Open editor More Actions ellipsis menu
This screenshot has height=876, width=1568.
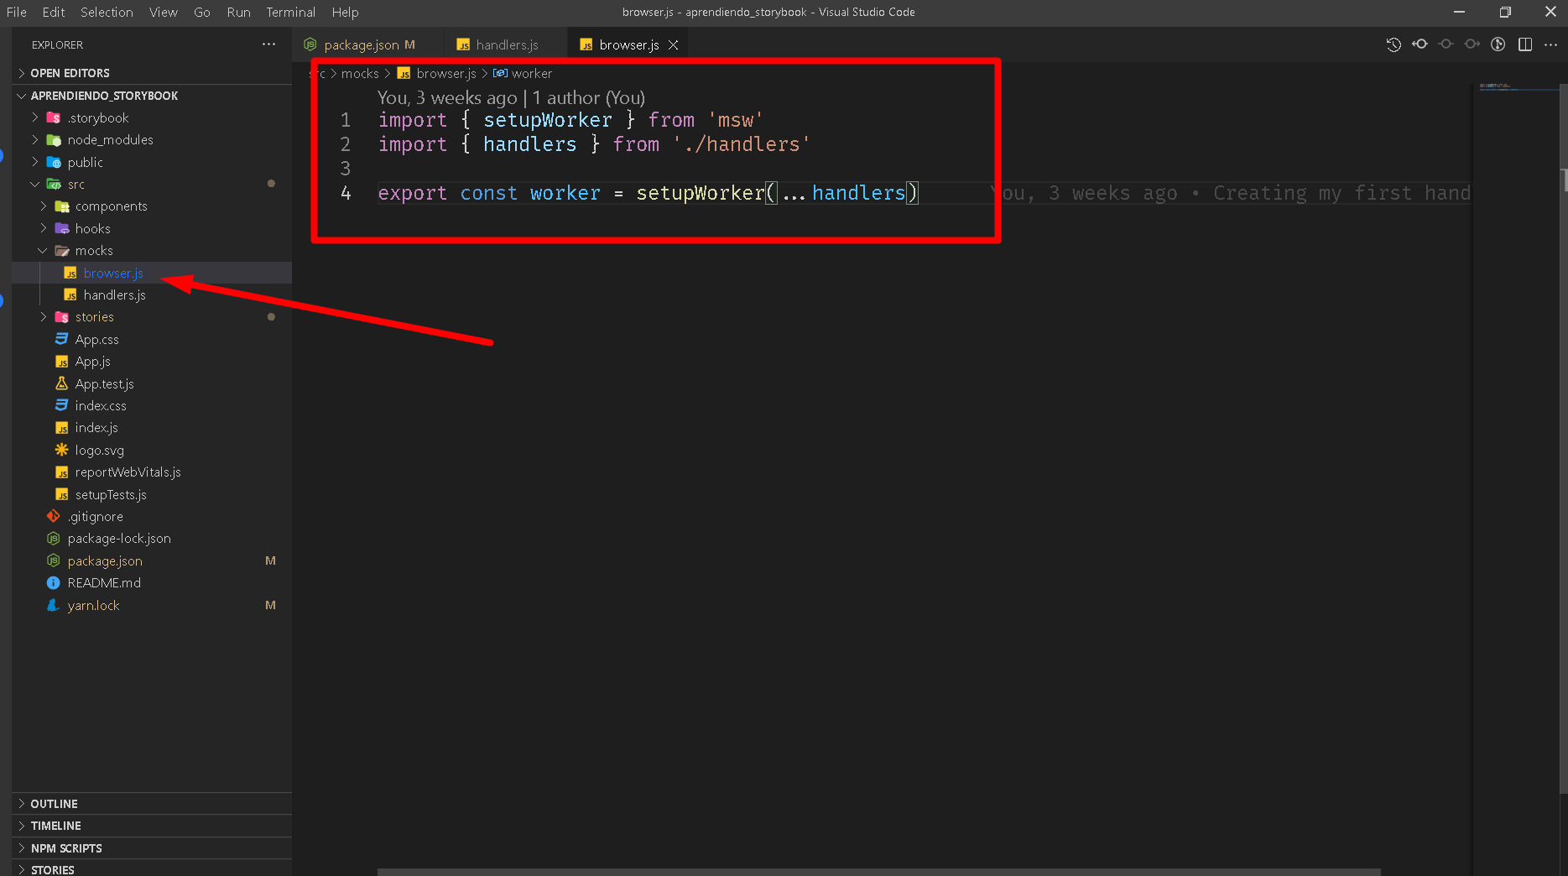pos(1550,44)
